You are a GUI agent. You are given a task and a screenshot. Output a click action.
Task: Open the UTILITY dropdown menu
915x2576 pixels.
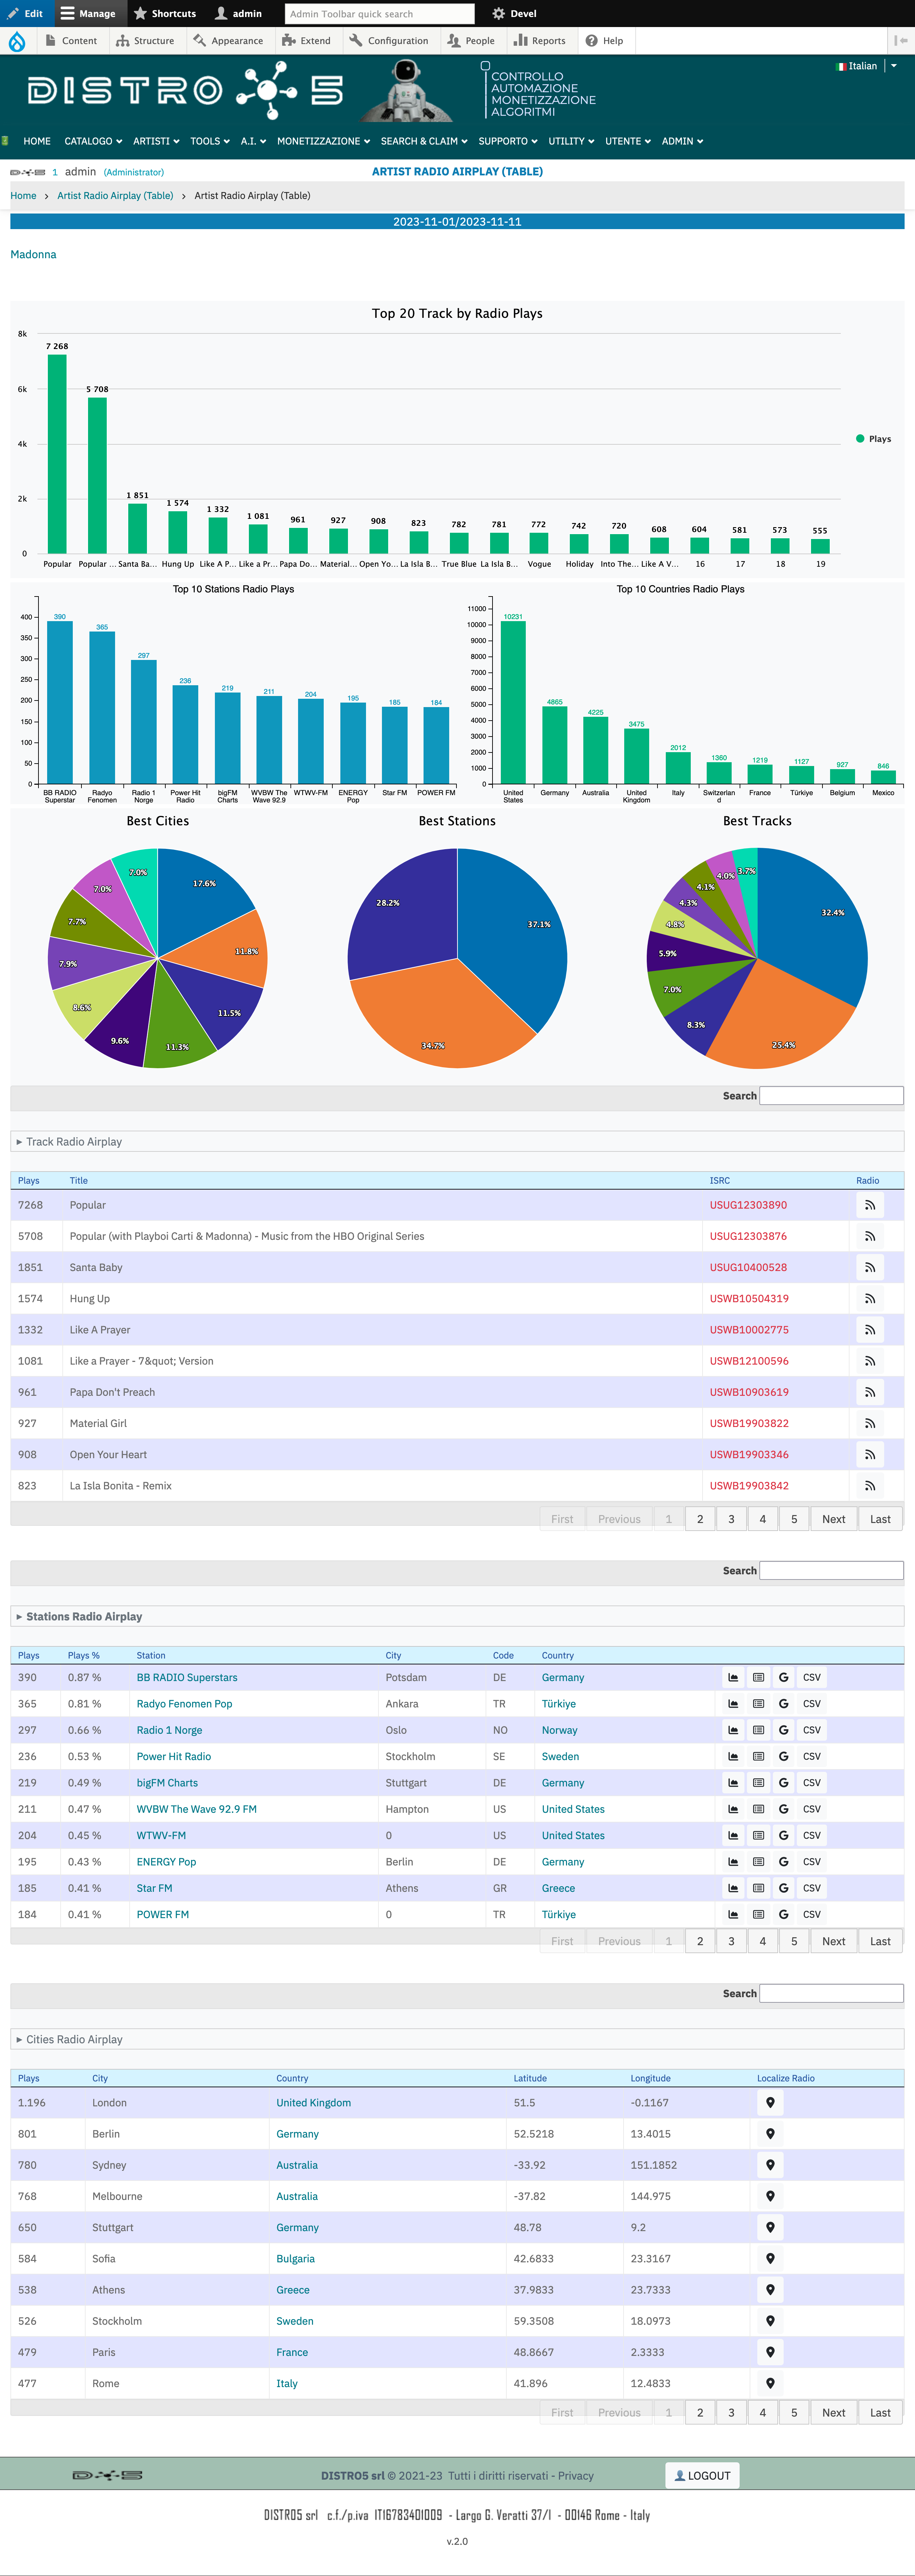coord(571,141)
